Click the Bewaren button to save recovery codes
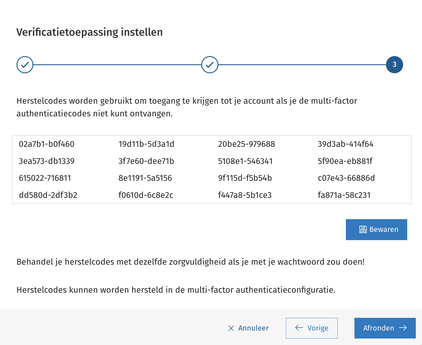Screen dimensions: 422x345 376,229
